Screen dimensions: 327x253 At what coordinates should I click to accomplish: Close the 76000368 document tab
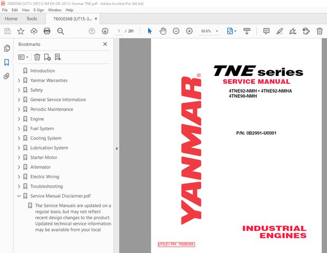click(x=96, y=19)
